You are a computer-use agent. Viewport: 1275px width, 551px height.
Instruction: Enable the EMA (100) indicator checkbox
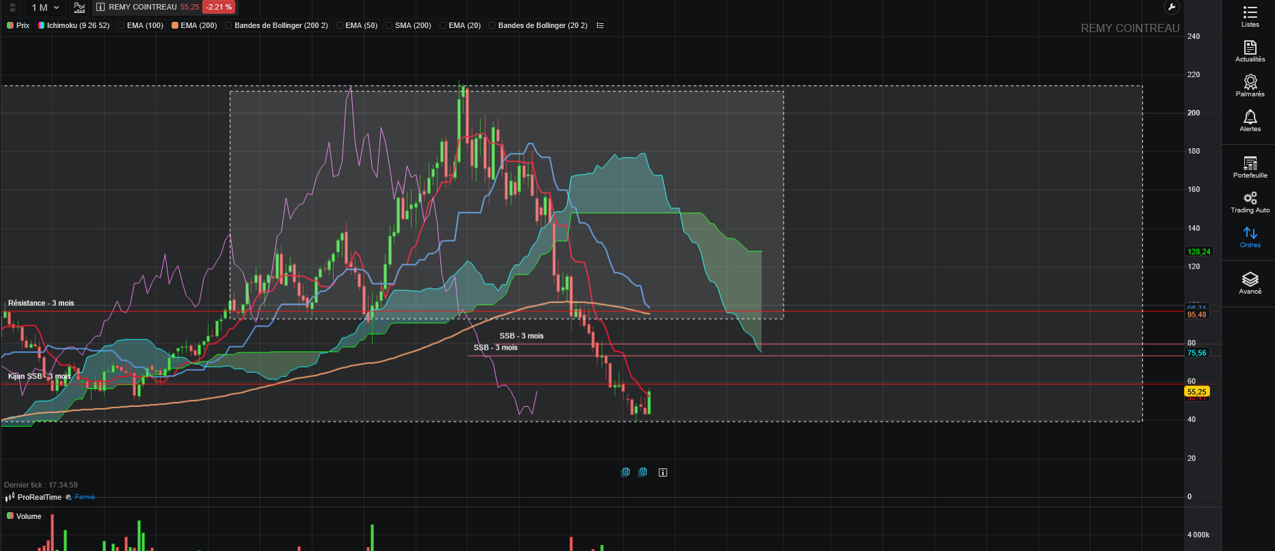(x=121, y=26)
